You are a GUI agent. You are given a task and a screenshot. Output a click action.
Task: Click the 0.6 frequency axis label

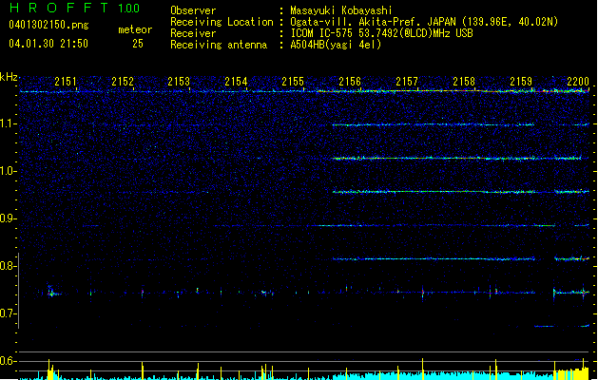(8, 361)
